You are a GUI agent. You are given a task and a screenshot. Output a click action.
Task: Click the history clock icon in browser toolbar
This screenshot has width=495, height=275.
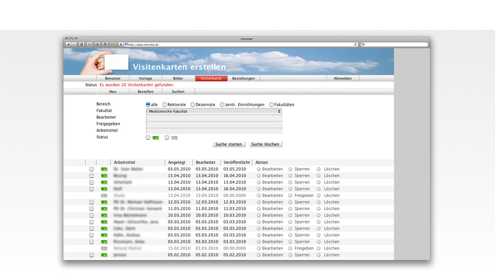click(105, 45)
